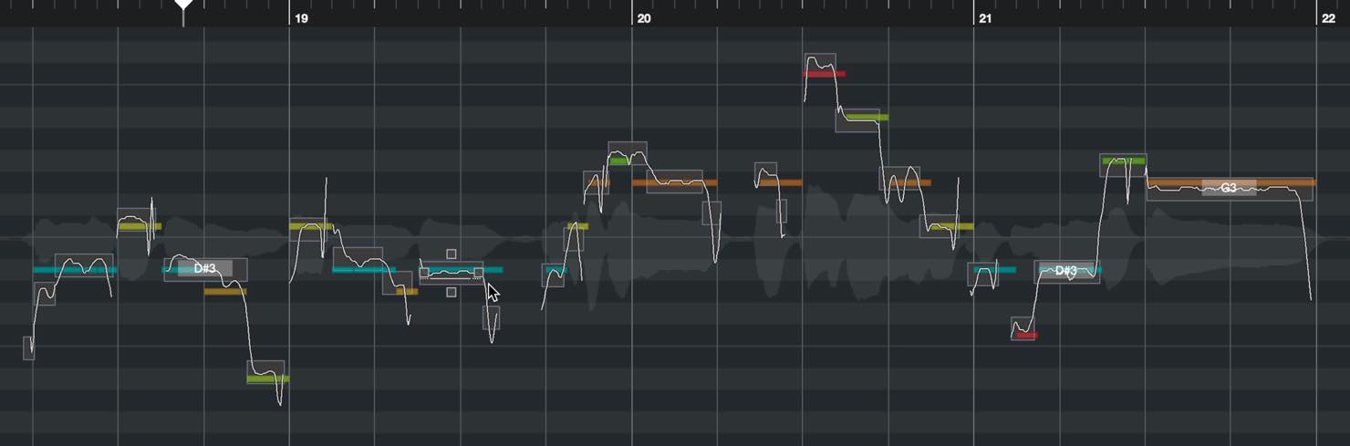1350x446 pixels.
Task: Select the low red segment after bar 21
Action: point(1023,328)
